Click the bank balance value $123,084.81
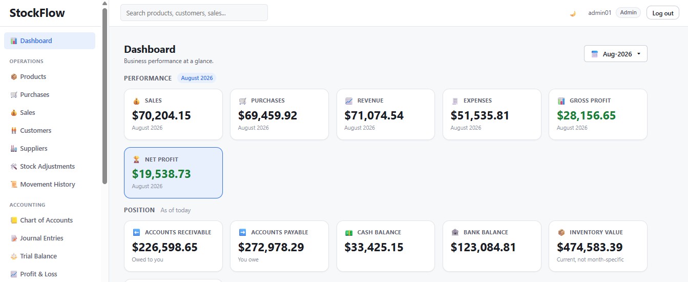688x282 pixels. tap(484, 247)
